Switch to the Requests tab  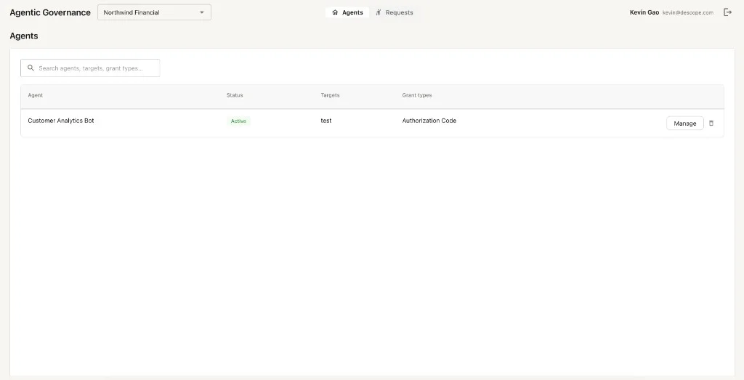click(x=395, y=12)
